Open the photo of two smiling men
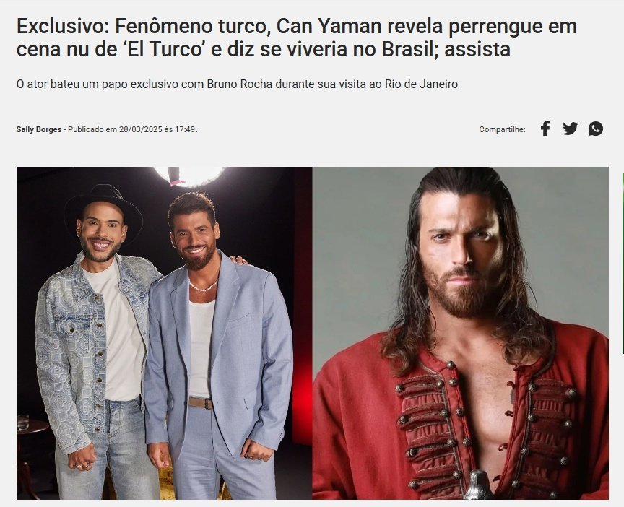Viewport: 624px width, 507px height. (x=165, y=333)
